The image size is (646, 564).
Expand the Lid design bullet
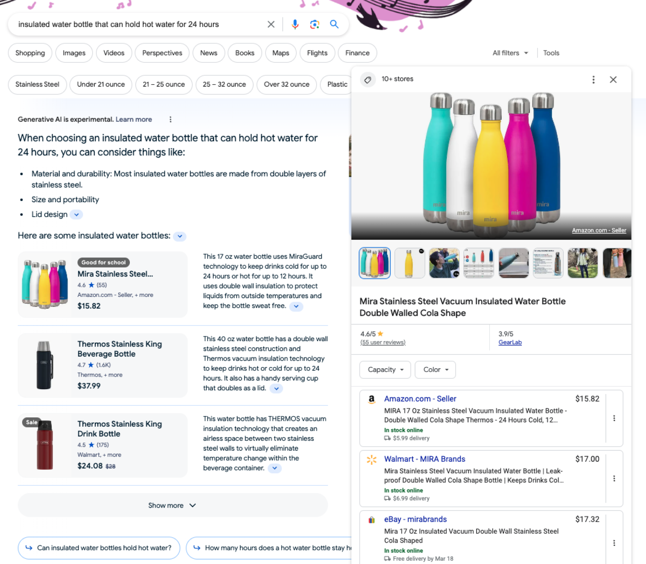coord(76,215)
